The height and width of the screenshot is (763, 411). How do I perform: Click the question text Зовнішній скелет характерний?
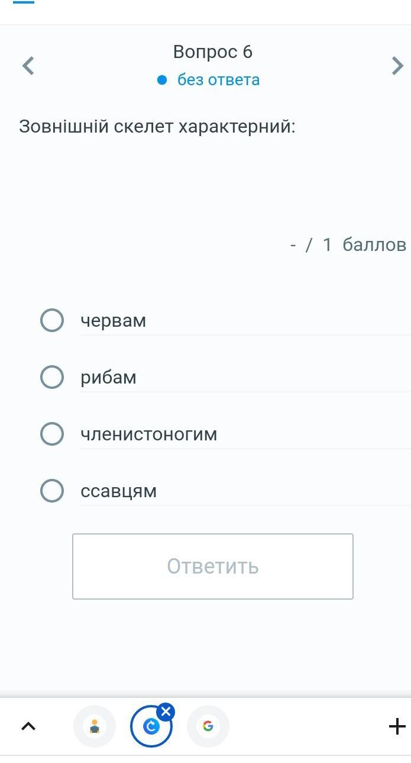tap(157, 127)
